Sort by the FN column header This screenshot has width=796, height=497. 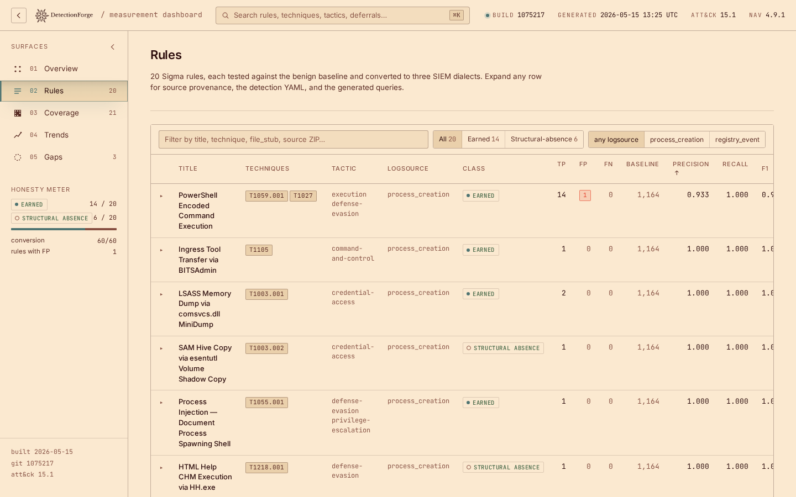click(609, 165)
